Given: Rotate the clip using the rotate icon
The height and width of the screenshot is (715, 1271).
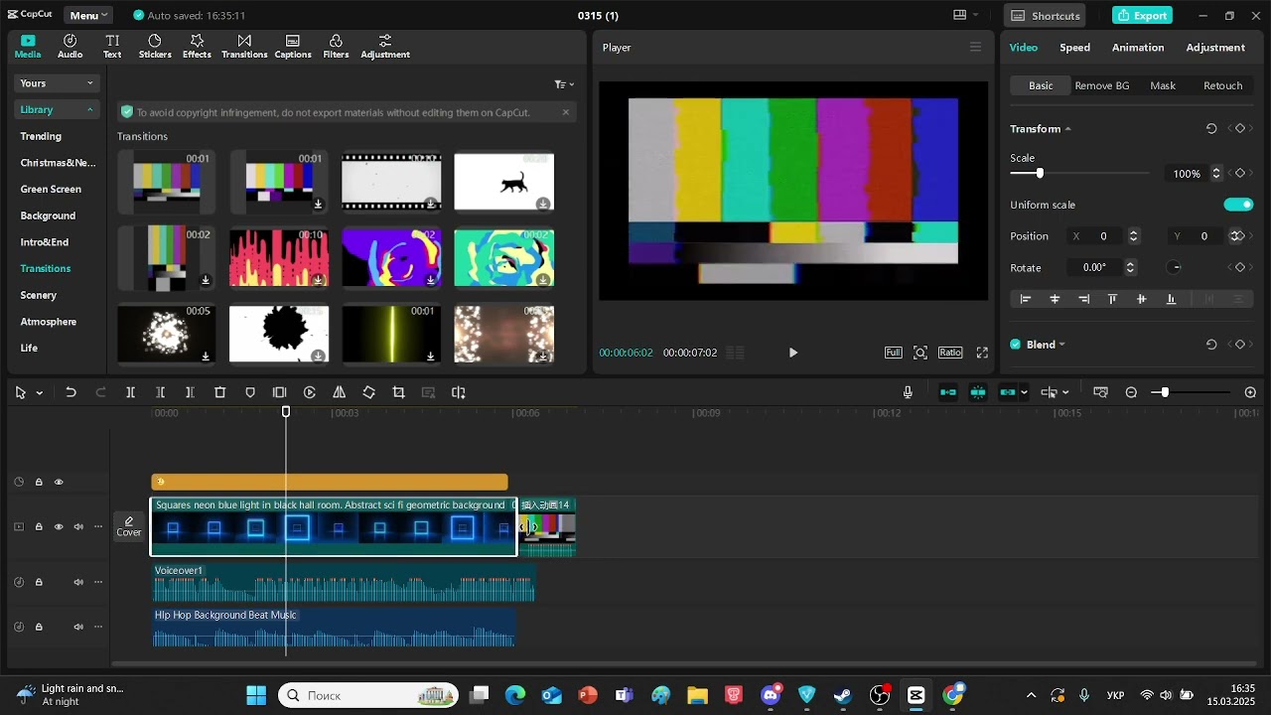Looking at the screenshot, I should coord(369,392).
